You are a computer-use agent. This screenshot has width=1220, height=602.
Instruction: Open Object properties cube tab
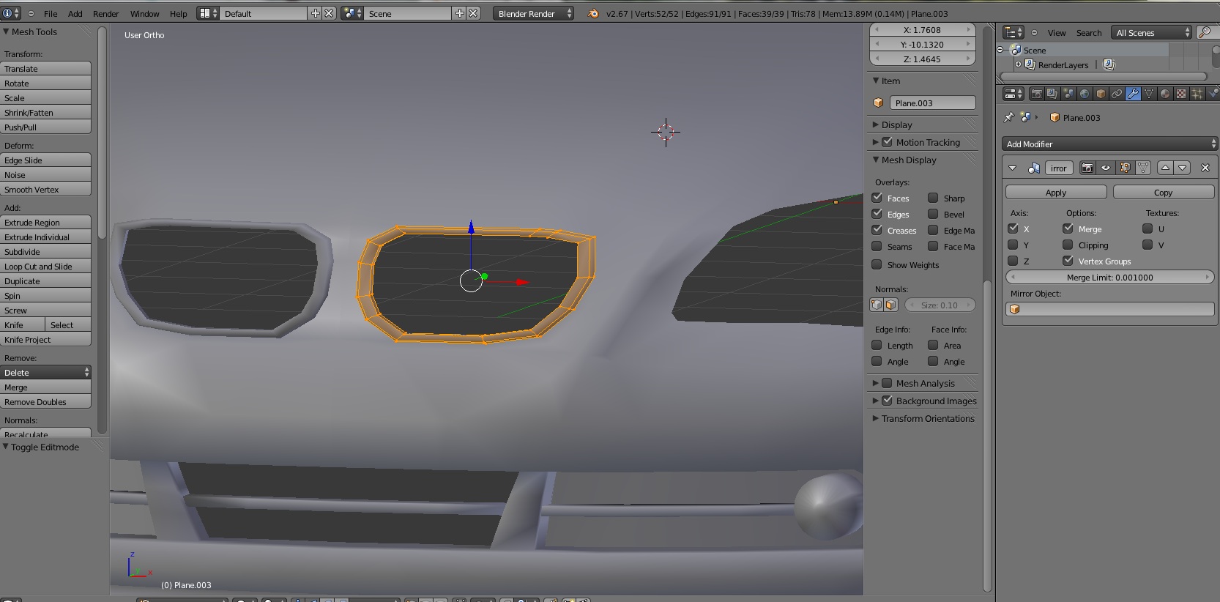[x=1101, y=94]
